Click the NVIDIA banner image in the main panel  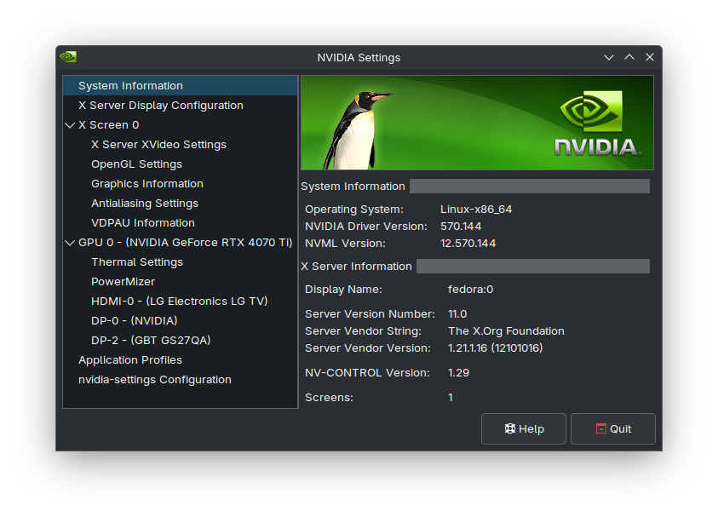[476, 122]
